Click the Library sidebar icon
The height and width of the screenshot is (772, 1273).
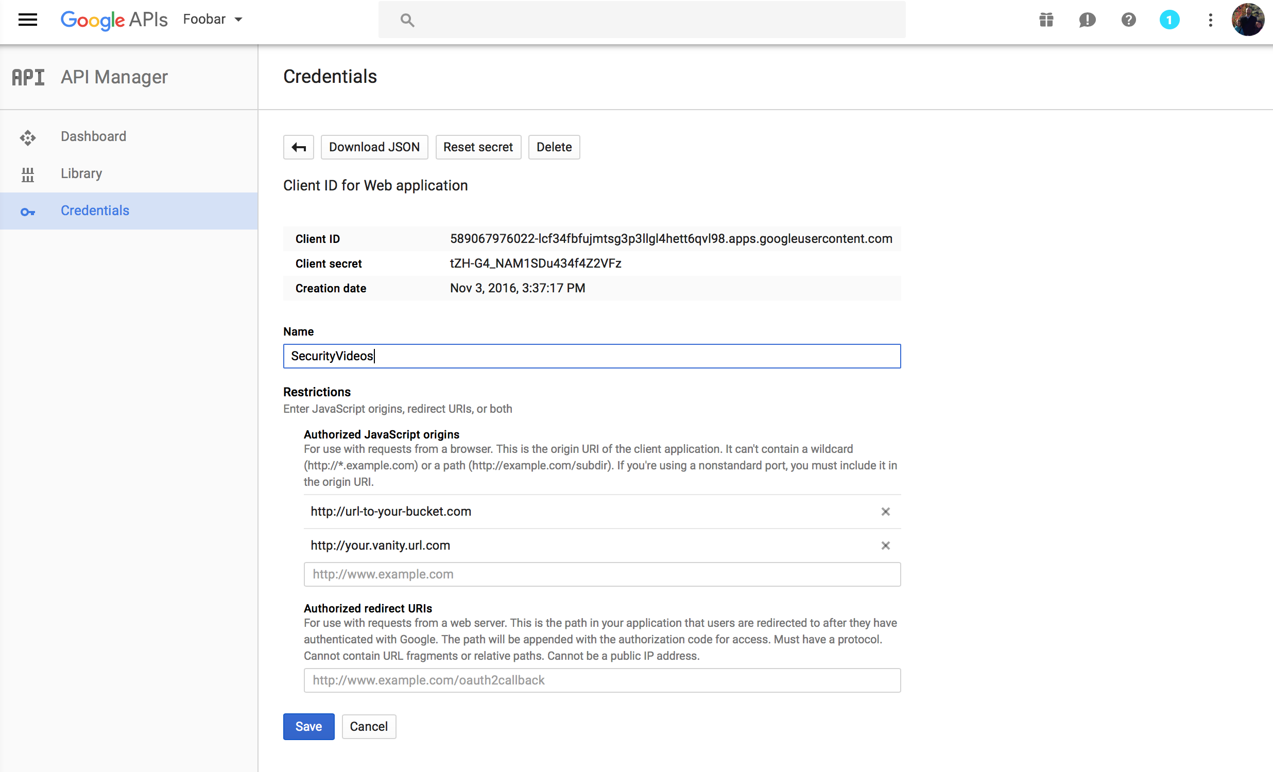pyautogui.click(x=28, y=174)
